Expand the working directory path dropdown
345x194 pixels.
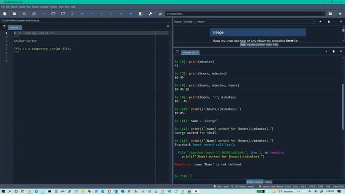point(324,13)
